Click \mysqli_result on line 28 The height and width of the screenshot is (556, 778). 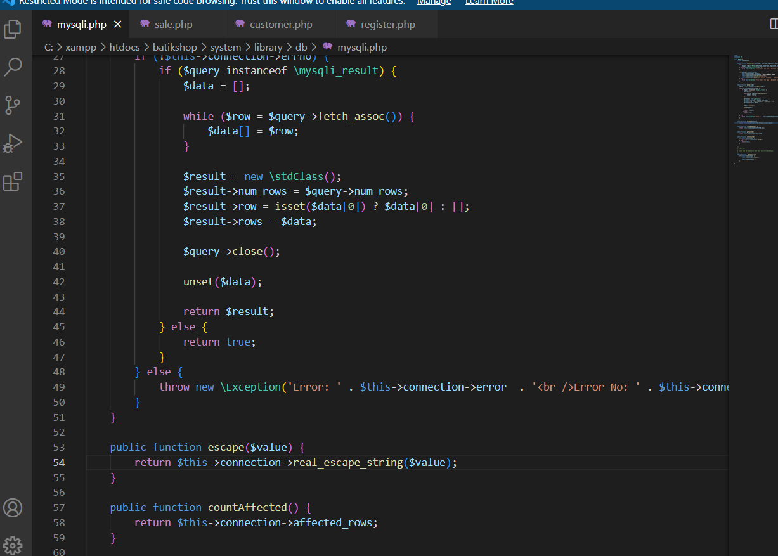[x=336, y=71]
